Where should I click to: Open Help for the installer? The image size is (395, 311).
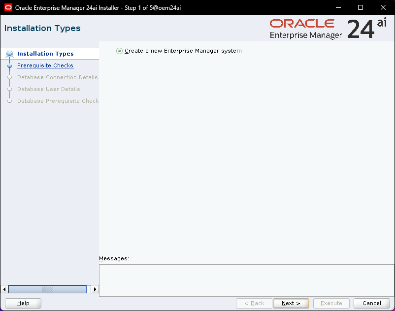(23, 303)
